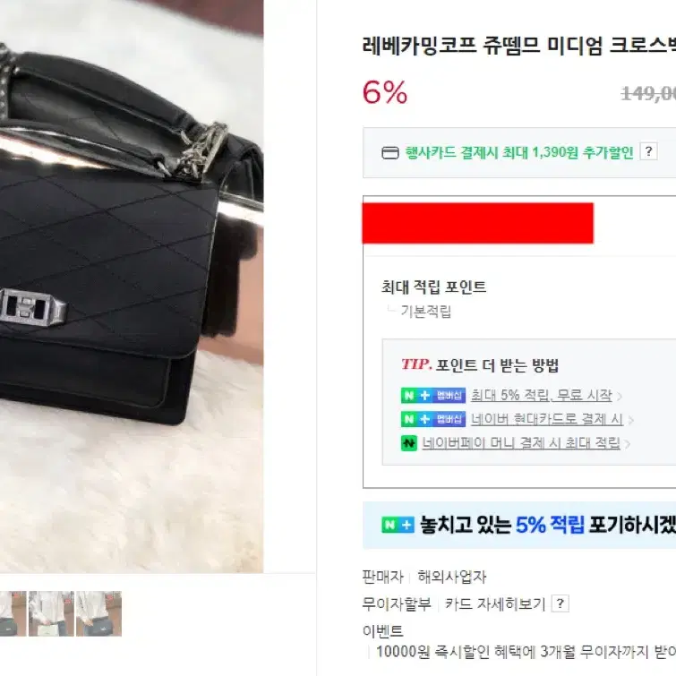676x676 pixels.
Task: Click the main black handbag product image
Action: 132,287
